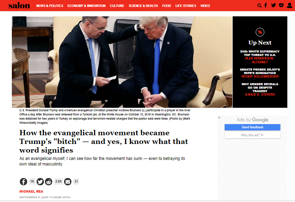Open Economy & Innovation section
Screen dimensions: 295x202
(86, 6)
